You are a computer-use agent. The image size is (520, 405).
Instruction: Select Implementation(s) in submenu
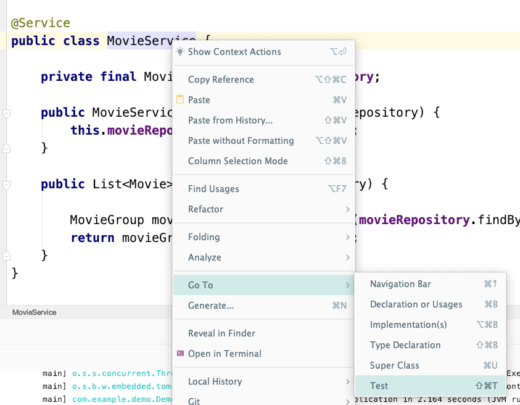click(431, 325)
